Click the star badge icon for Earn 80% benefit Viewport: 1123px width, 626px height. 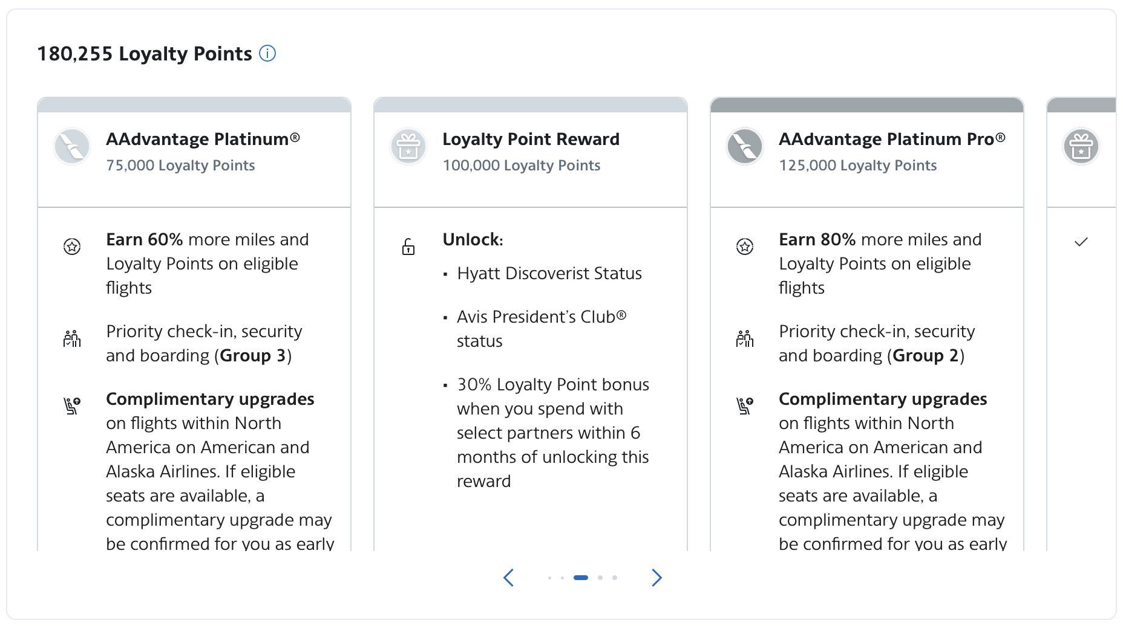745,247
